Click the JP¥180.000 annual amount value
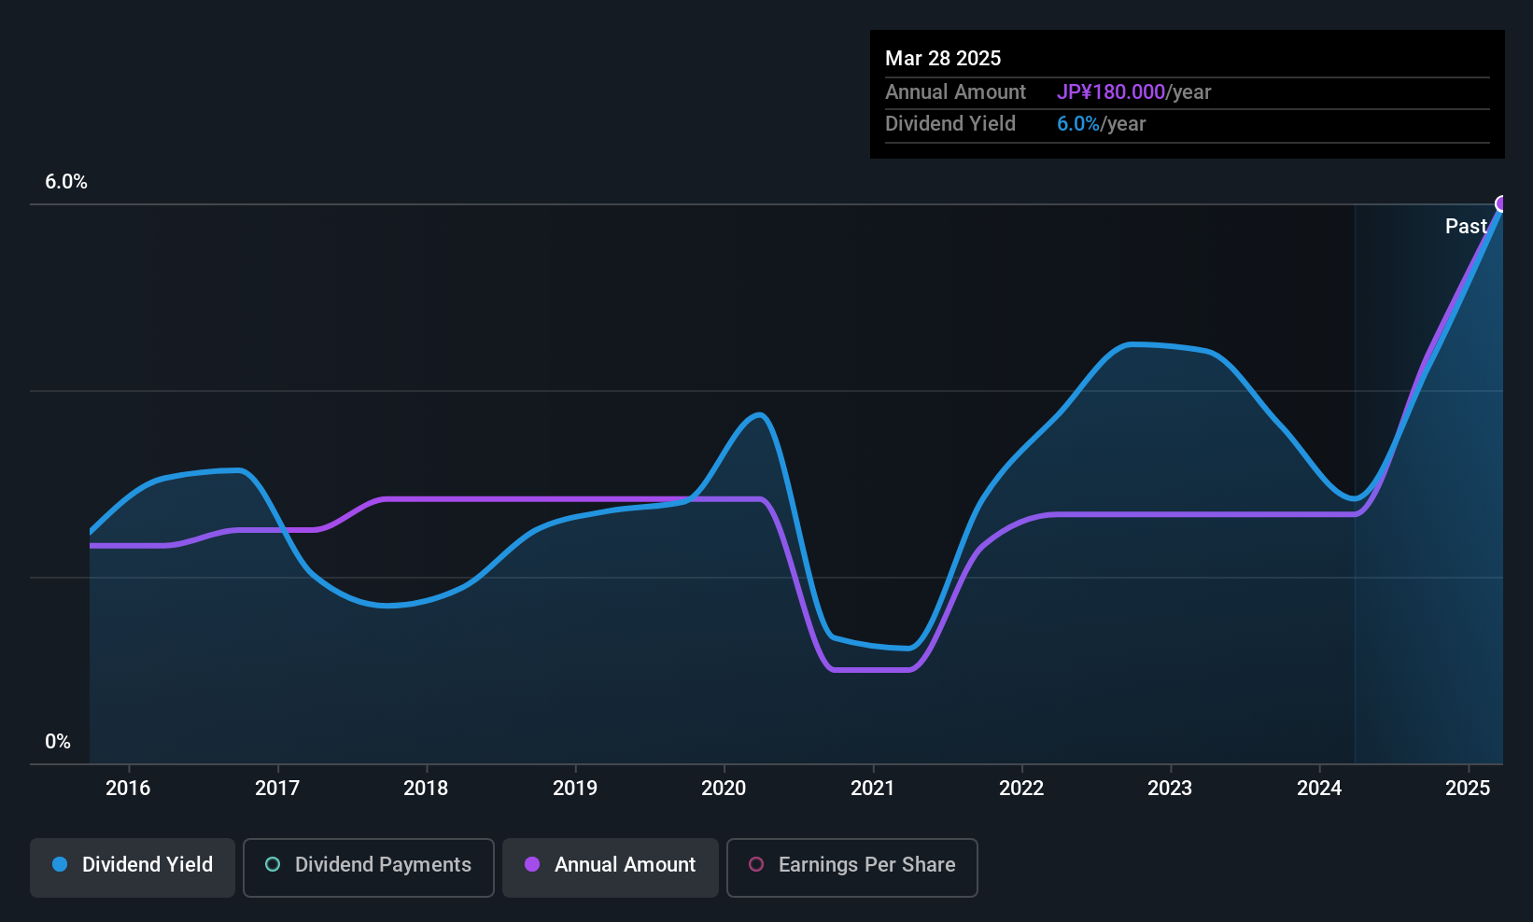Image resolution: width=1533 pixels, height=922 pixels. pos(1111,92)
